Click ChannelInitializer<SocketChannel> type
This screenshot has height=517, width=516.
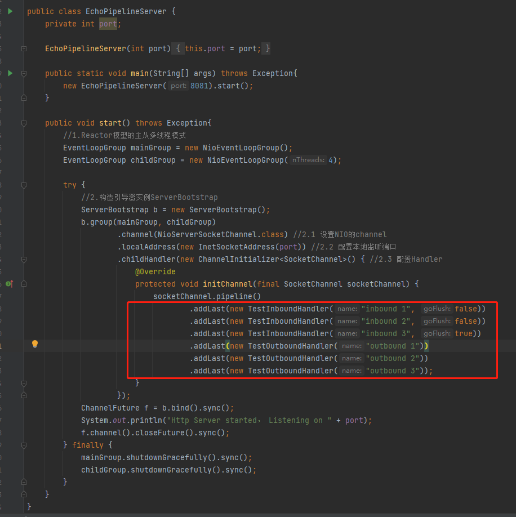click(272, 260)
